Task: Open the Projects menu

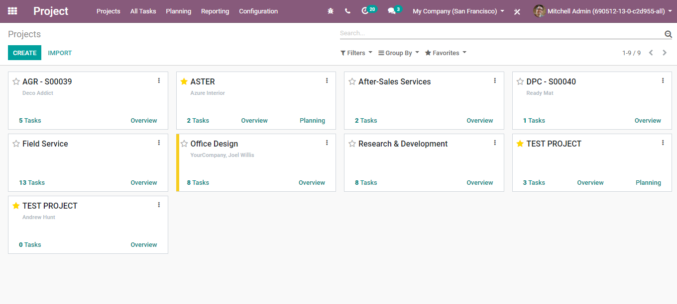Action: (109, 11)
